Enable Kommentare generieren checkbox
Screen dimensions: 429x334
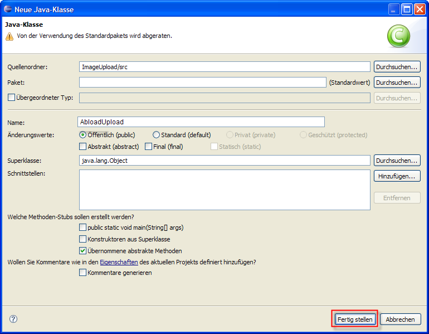pos(83,273)
